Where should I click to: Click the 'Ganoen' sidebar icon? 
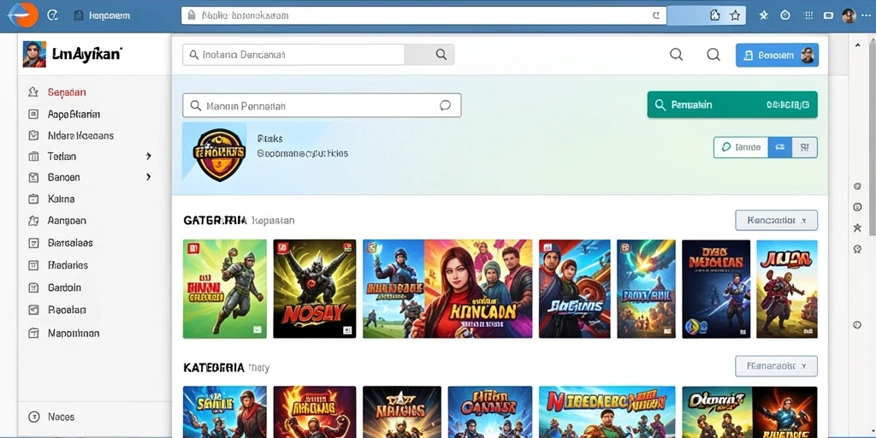(33, 177)
